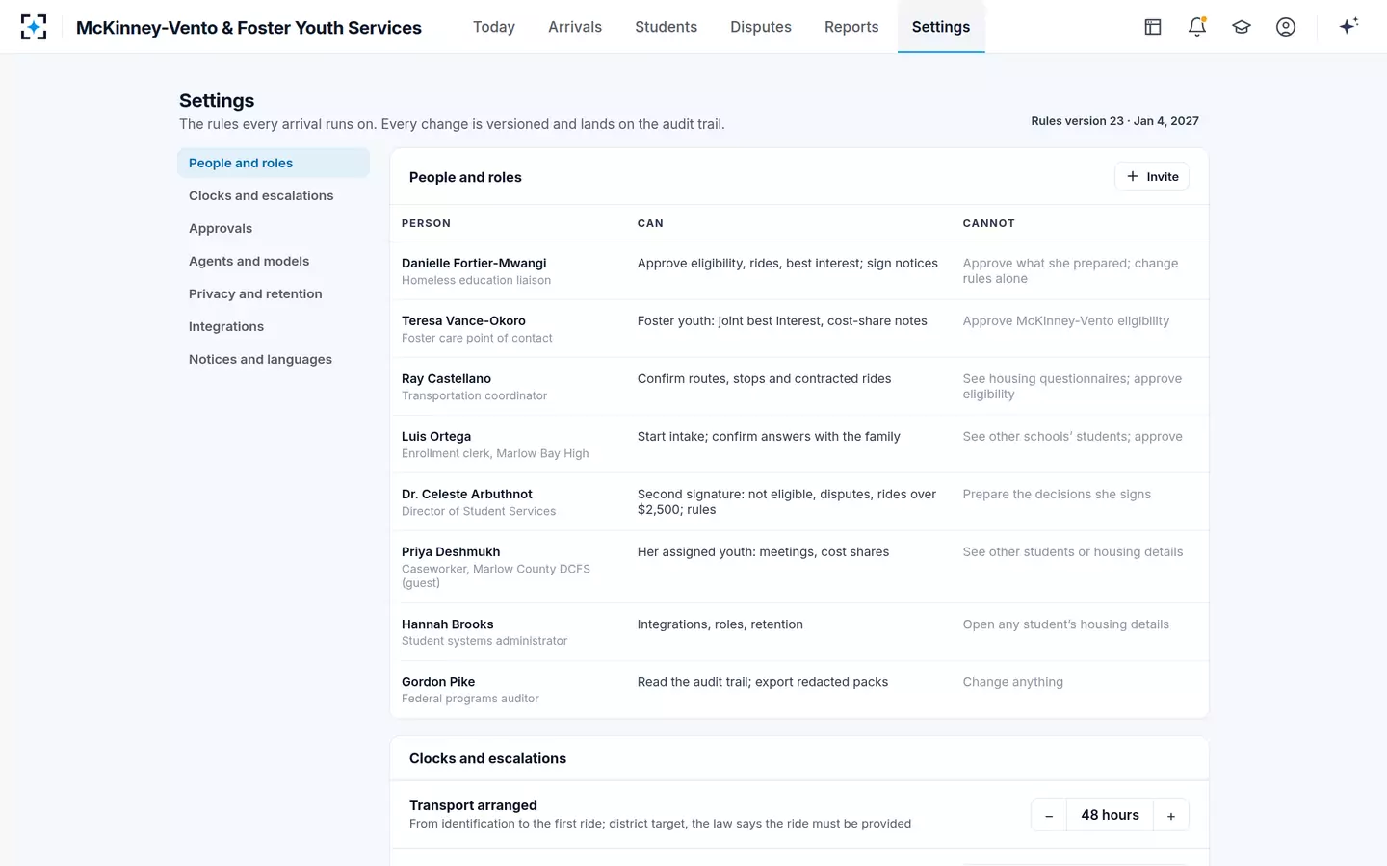Click the CAN column header
This screenshot has width=1387, height=866.
tap(650, 223)
